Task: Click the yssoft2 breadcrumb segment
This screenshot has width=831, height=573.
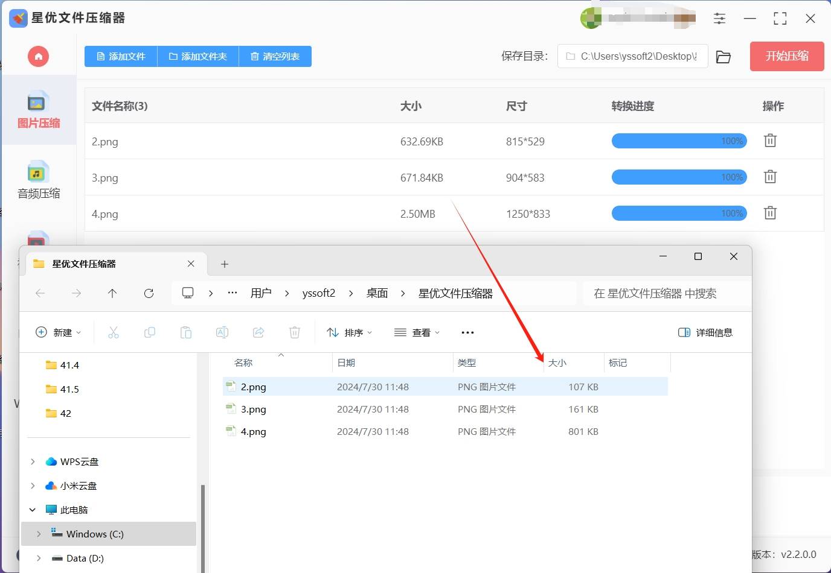Action: click(319, 293)
